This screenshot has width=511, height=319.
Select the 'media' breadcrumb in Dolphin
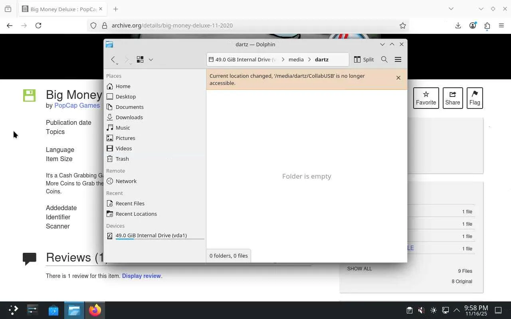coord(296,59)
